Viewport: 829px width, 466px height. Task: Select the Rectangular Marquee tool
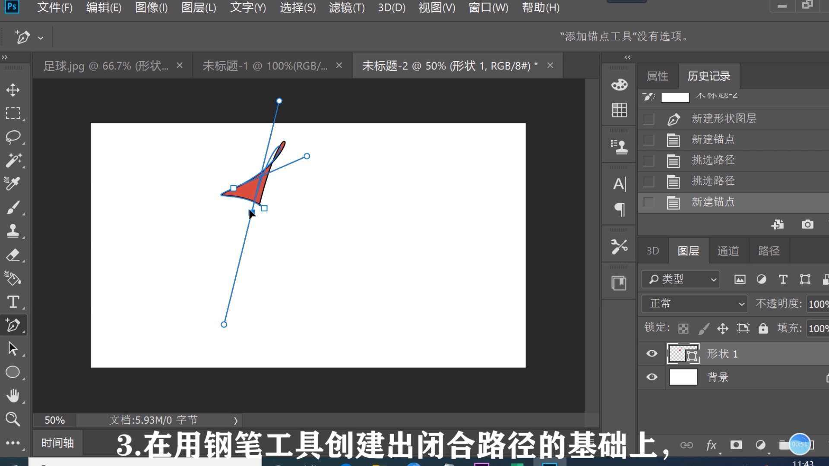click(x=13, y=113)
